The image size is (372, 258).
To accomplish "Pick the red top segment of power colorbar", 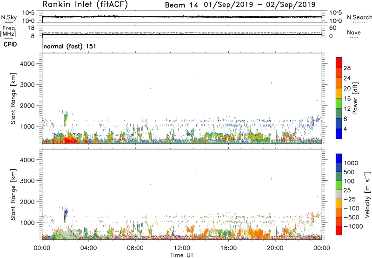I will [x=339, y=62].
